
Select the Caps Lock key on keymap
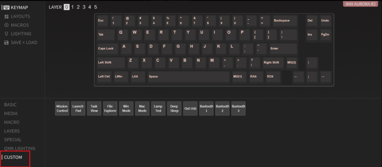[107, 49]
